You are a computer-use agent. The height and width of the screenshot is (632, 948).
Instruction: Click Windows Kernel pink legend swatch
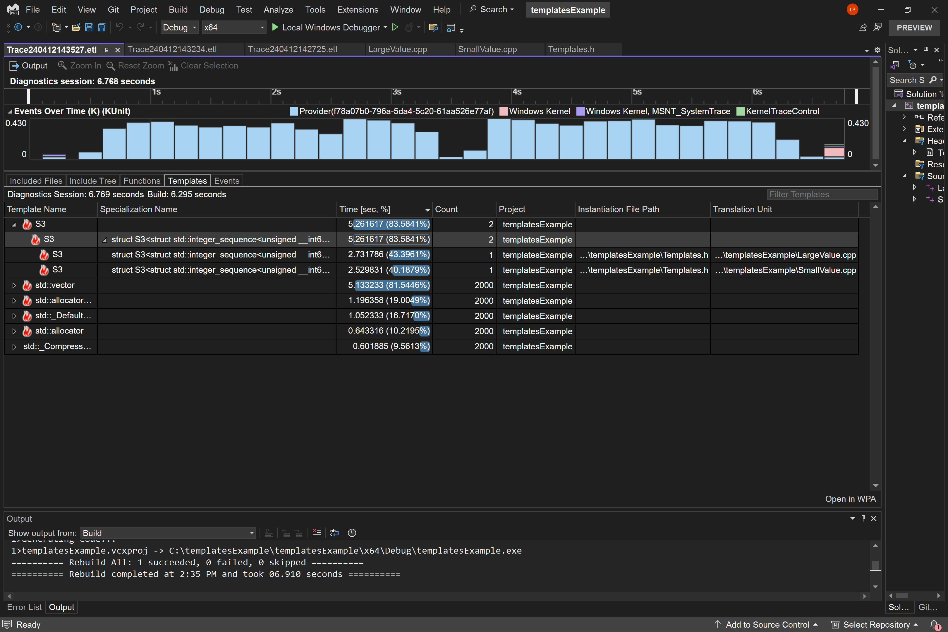pyautogui.click(x=504, y=111)
